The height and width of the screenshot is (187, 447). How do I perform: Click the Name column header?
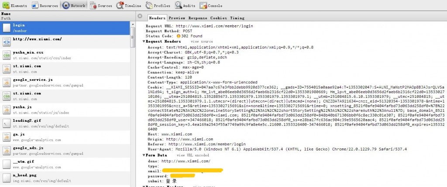(67, 16)
